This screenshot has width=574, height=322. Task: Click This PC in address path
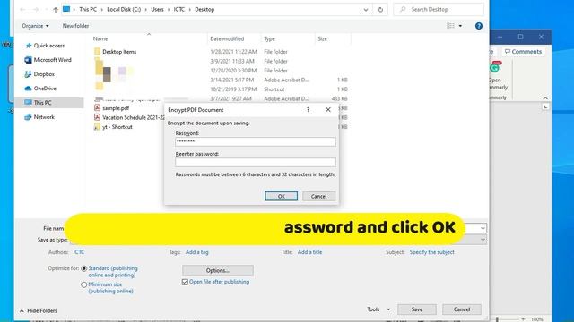pos(88,10)
